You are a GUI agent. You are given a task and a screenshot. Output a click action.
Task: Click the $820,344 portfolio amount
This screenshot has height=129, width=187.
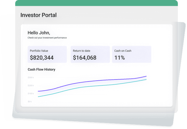tap(42, 58)
